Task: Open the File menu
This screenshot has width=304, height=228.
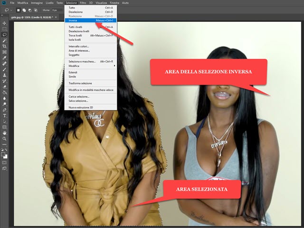Action: click(12, 3)
